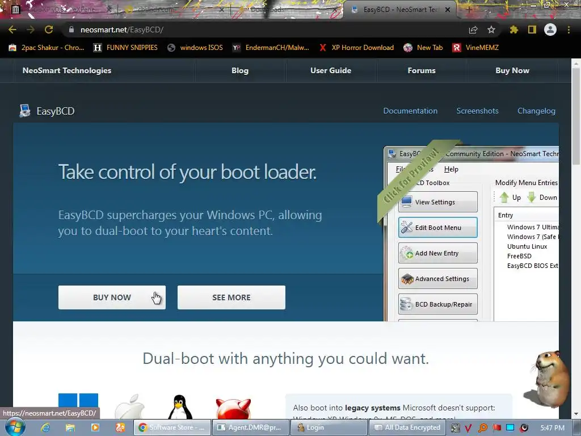Image resolution: width=581 pixels, height=436 pixels.
Task: Click the SEE MORE button
Action: coord(231,297)
